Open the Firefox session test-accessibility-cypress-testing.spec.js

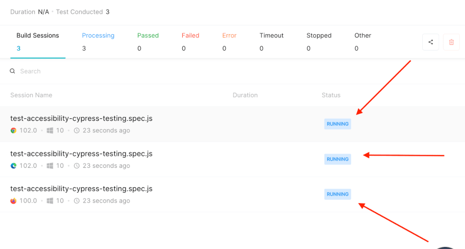81,189
